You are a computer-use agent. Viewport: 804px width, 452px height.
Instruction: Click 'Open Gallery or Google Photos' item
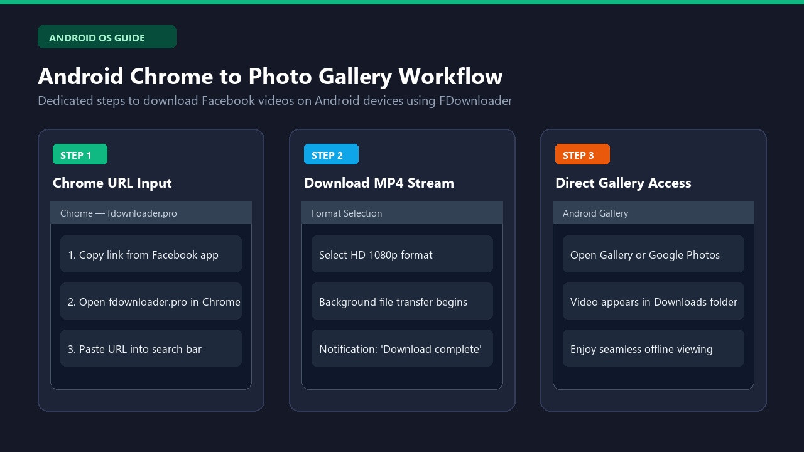pos(653,254)
